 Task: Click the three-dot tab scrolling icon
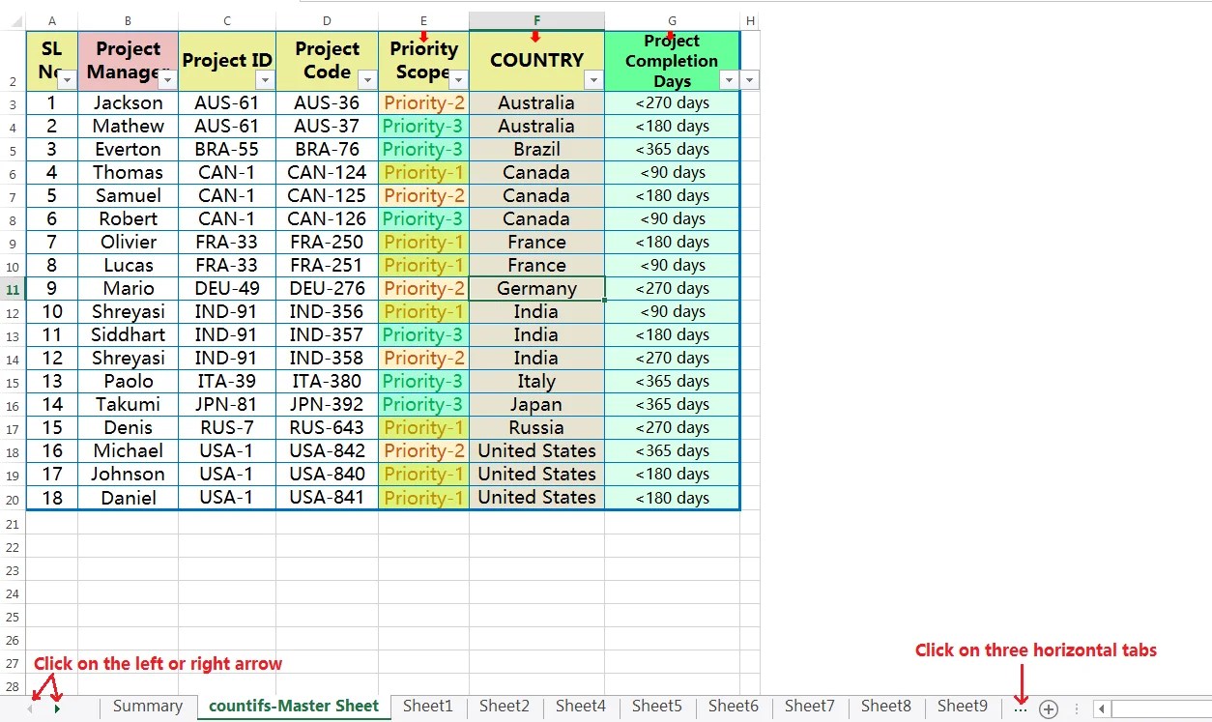pos(1020,708)
